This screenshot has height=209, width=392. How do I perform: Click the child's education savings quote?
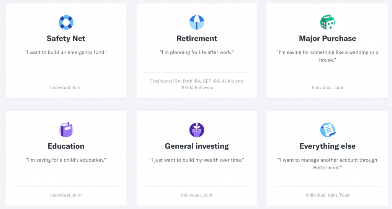point(66,160)
